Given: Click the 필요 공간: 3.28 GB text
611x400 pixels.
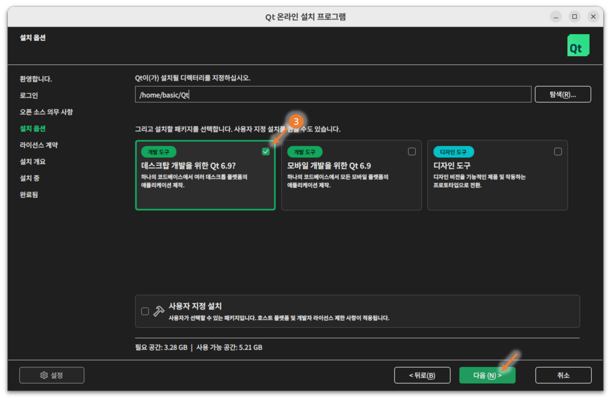Looking at the screenshot, I should (161, 347).
